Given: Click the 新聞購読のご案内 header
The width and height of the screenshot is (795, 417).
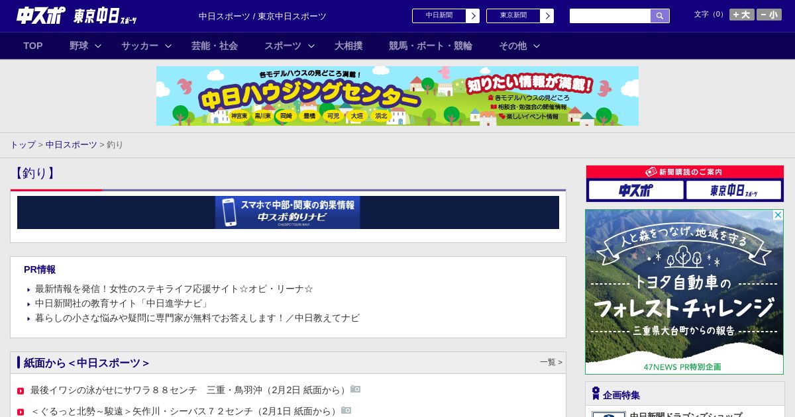Looking at the screenshot, I should [685, 172].
